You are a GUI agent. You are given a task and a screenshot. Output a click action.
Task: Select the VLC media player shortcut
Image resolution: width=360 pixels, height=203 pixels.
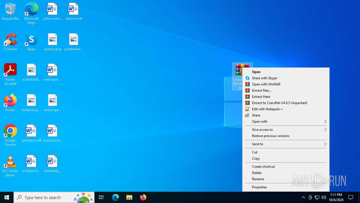point(10,166)
